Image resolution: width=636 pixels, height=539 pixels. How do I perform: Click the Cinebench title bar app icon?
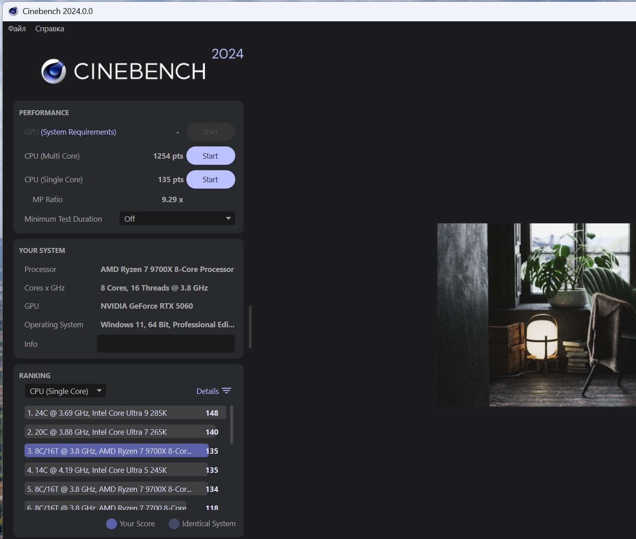tap(13, 11)
